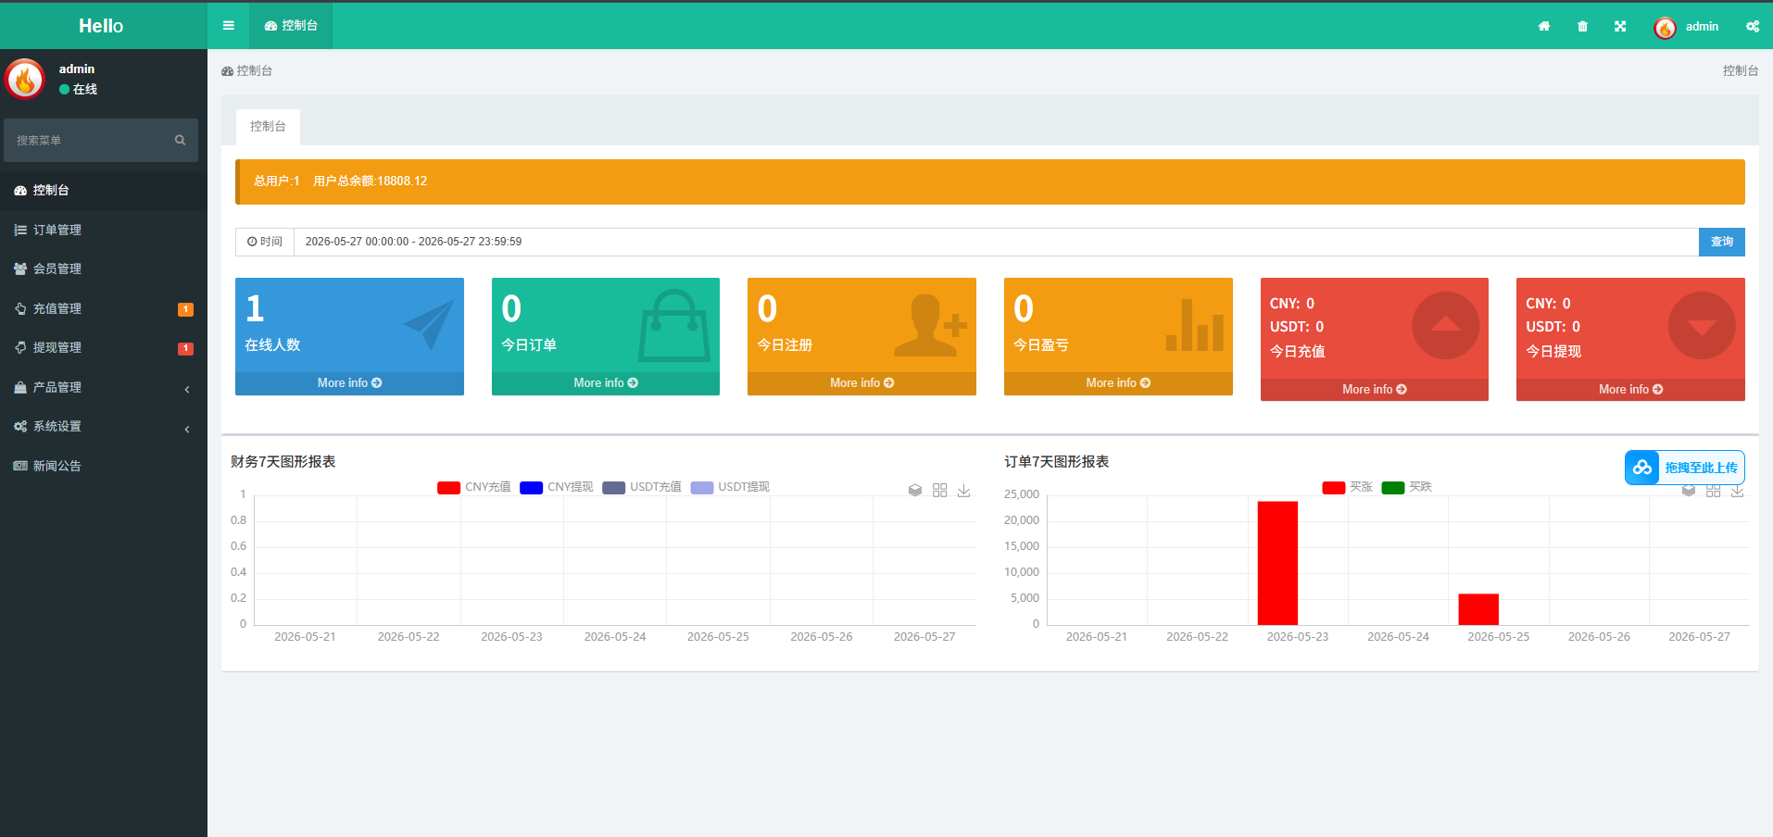Click the admin name in top right
Image resolution: width=1773 pixels, height=837 pixels.
pos(1702,27)
